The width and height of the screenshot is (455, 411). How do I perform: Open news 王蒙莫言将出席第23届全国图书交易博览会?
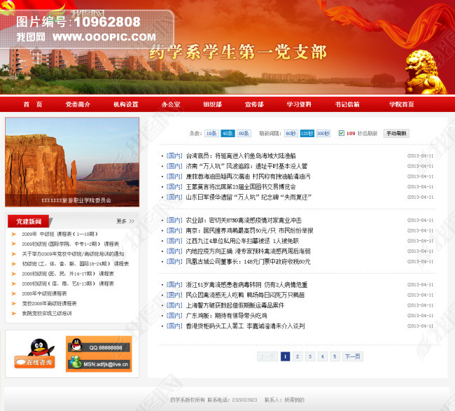tap(241, 187)
